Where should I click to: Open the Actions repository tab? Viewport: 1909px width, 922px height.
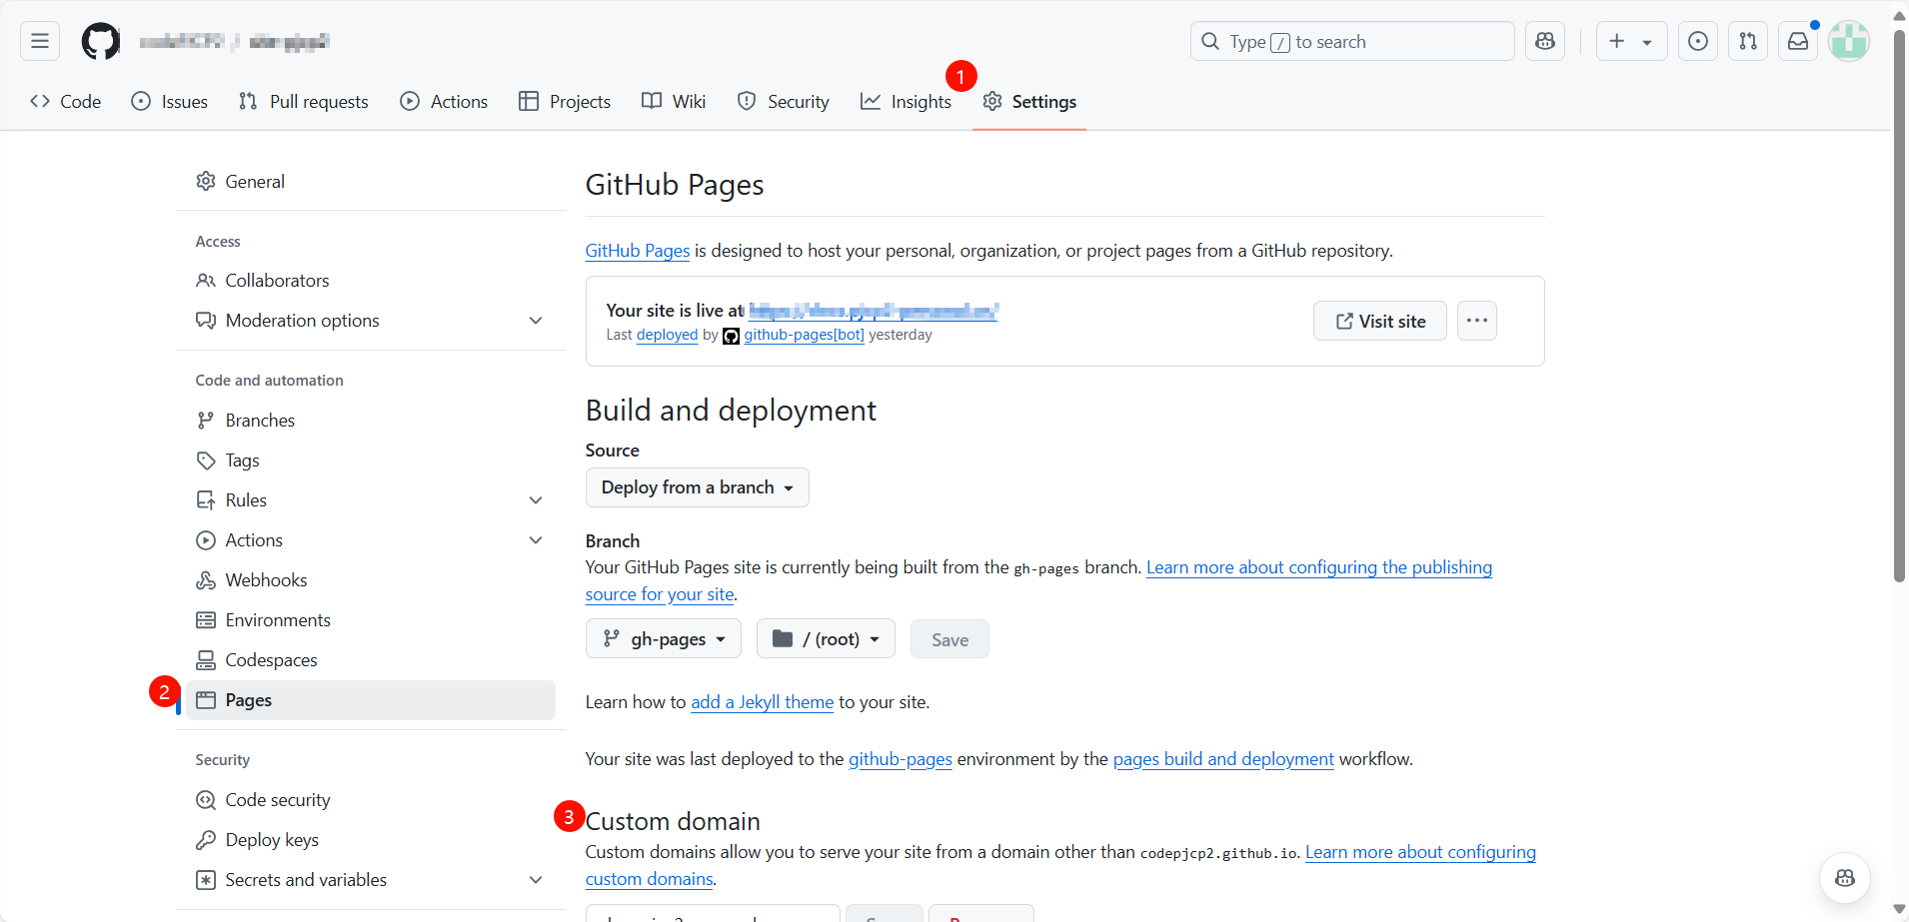click(444, 101)
